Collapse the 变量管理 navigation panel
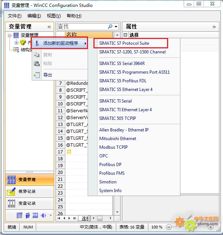Screen dimensions: 223x235 (49, 27)
